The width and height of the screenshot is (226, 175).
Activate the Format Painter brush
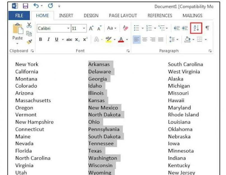pos(29,42)
